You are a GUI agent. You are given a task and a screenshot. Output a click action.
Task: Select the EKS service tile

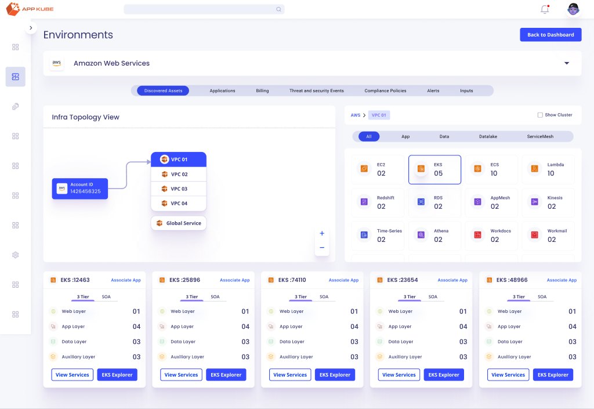(434, 169)
